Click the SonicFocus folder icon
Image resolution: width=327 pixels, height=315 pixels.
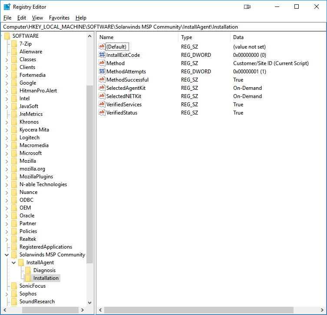point(14,286)
